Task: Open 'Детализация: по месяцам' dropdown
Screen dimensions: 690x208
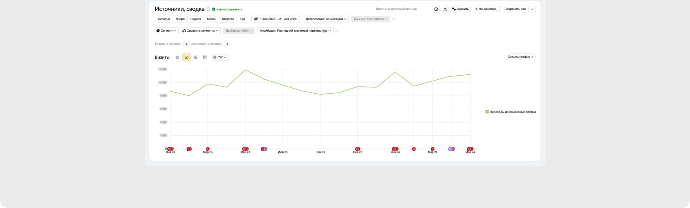Action: click(325, 19)
